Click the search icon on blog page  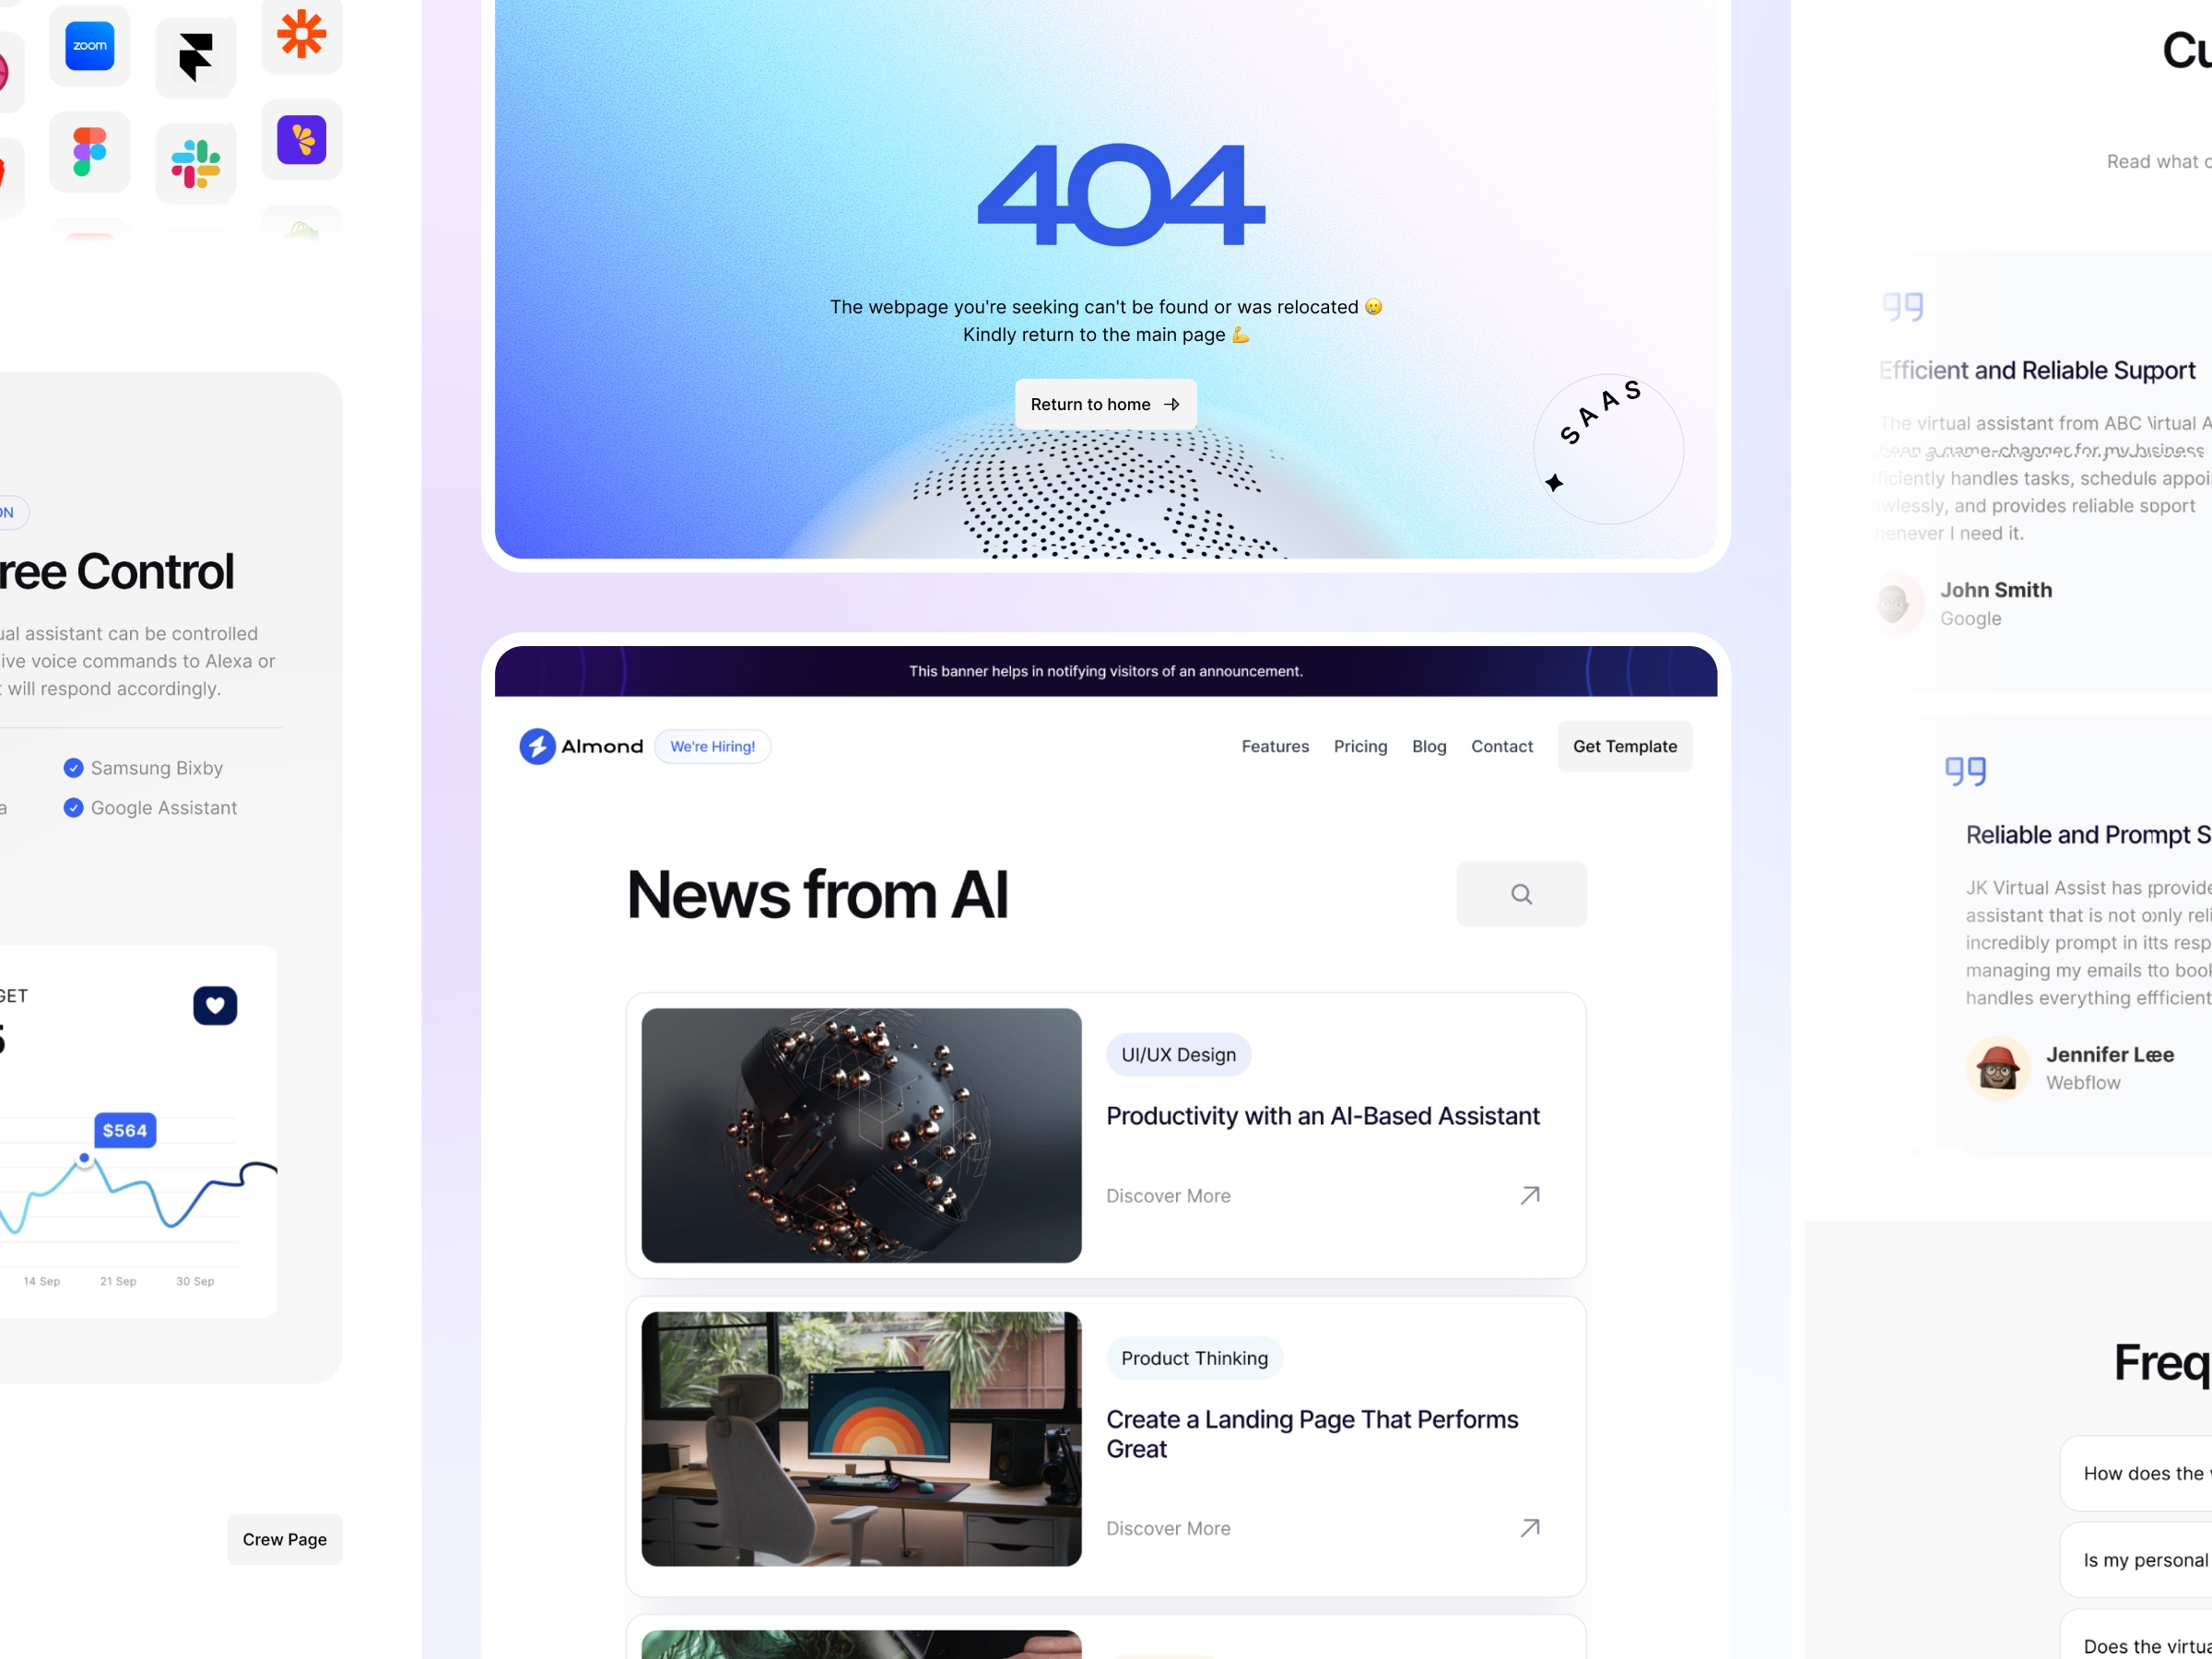(1521, 896)
